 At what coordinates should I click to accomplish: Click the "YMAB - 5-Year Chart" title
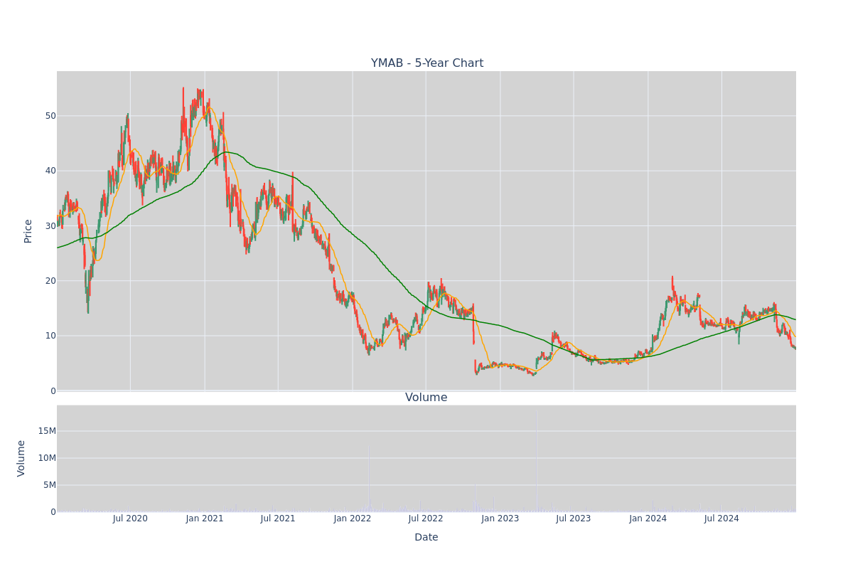click(426, 63)
